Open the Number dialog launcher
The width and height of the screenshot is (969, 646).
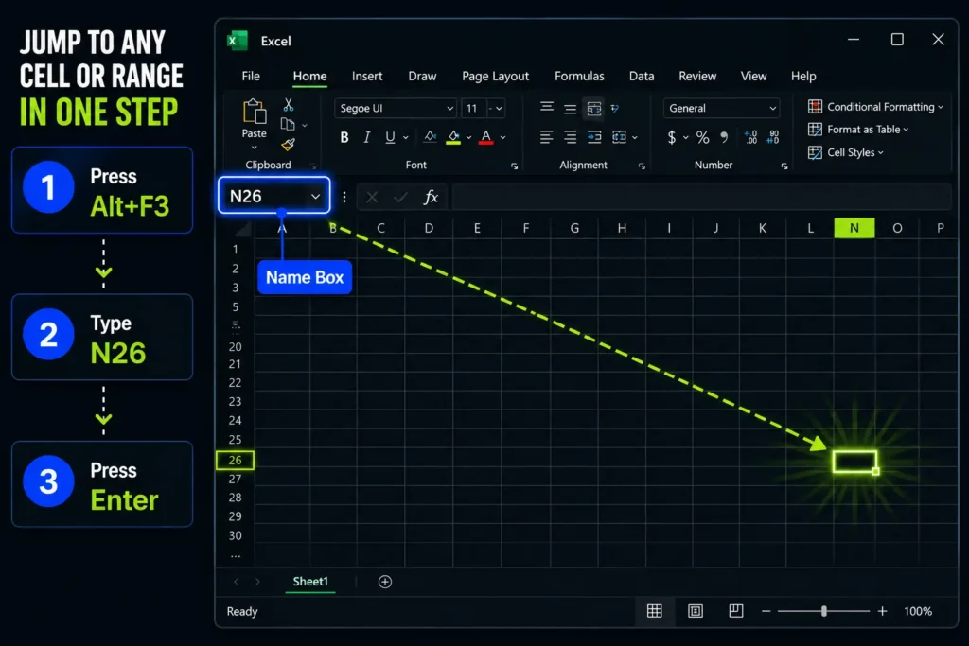784,166
